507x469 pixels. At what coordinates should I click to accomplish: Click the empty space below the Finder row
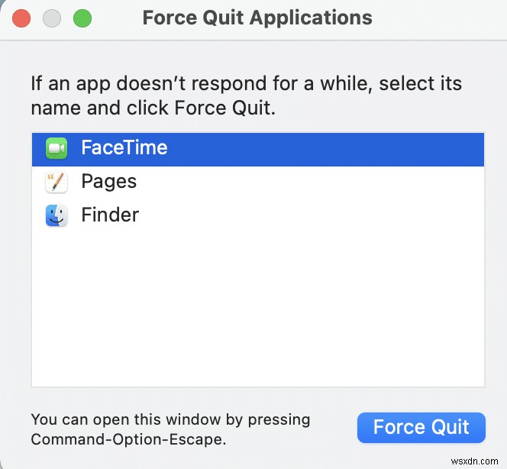click(x=257, y=306)
